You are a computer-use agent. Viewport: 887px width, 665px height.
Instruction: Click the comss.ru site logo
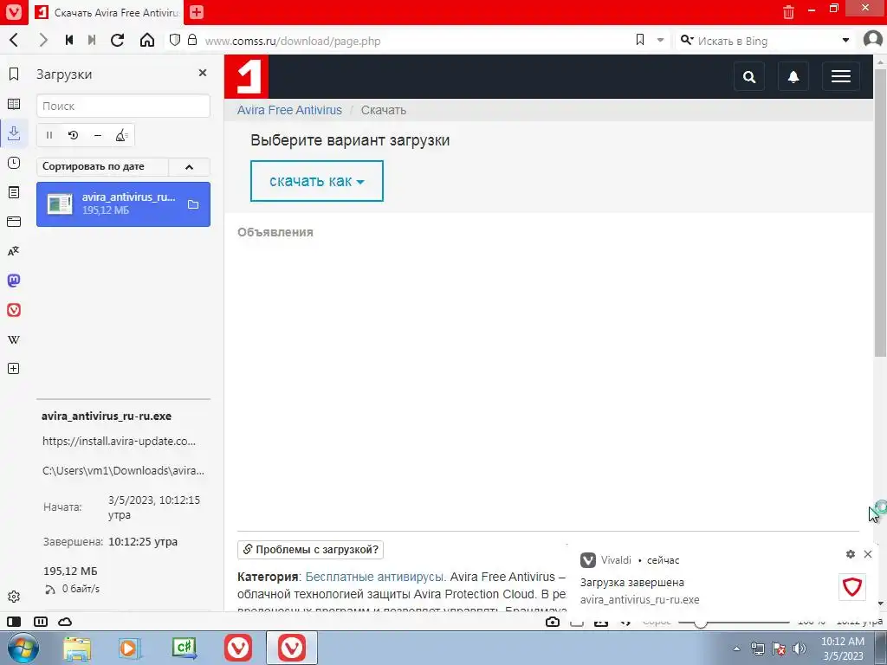(247, 76)
